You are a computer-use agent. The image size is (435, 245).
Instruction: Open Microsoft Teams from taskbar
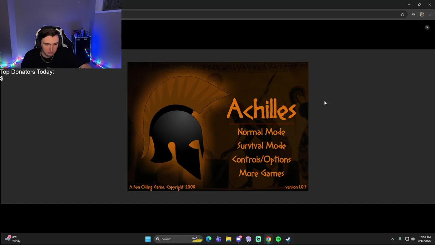pos(219,239)
